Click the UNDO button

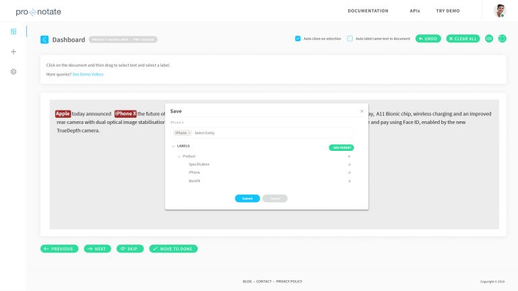[428, 38]
